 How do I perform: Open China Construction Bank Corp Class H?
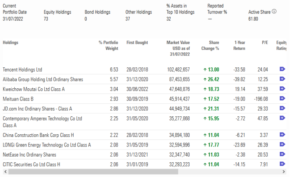click(38, 135)
